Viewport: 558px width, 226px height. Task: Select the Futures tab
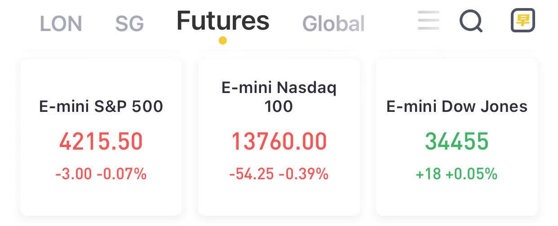(223, 21)
